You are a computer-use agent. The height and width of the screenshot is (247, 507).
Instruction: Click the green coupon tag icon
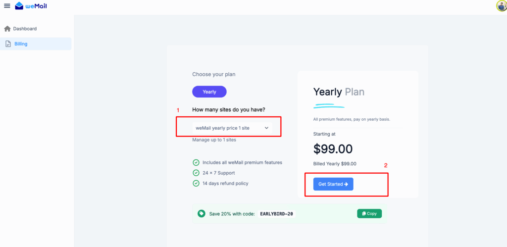(x=202, y=214)
